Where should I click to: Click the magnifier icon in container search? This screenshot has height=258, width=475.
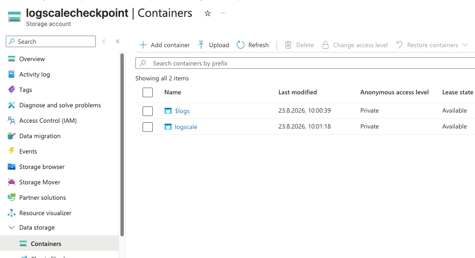click(x=143, y=63)
